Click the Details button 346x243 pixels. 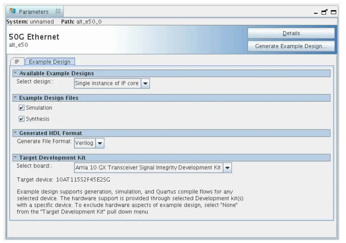(291, 33)
